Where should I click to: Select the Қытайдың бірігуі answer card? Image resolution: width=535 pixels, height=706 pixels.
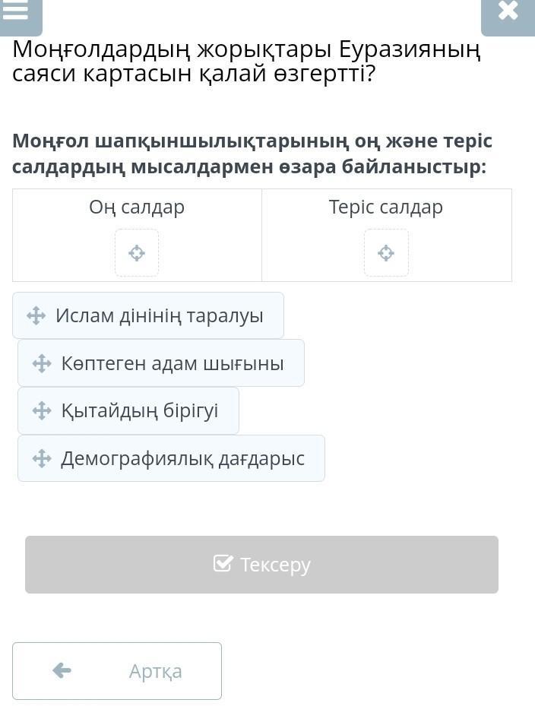[139, 411]
